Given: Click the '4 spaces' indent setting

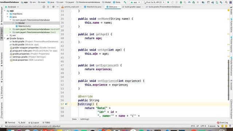Looking at the screenshot, I should [212, 126].
